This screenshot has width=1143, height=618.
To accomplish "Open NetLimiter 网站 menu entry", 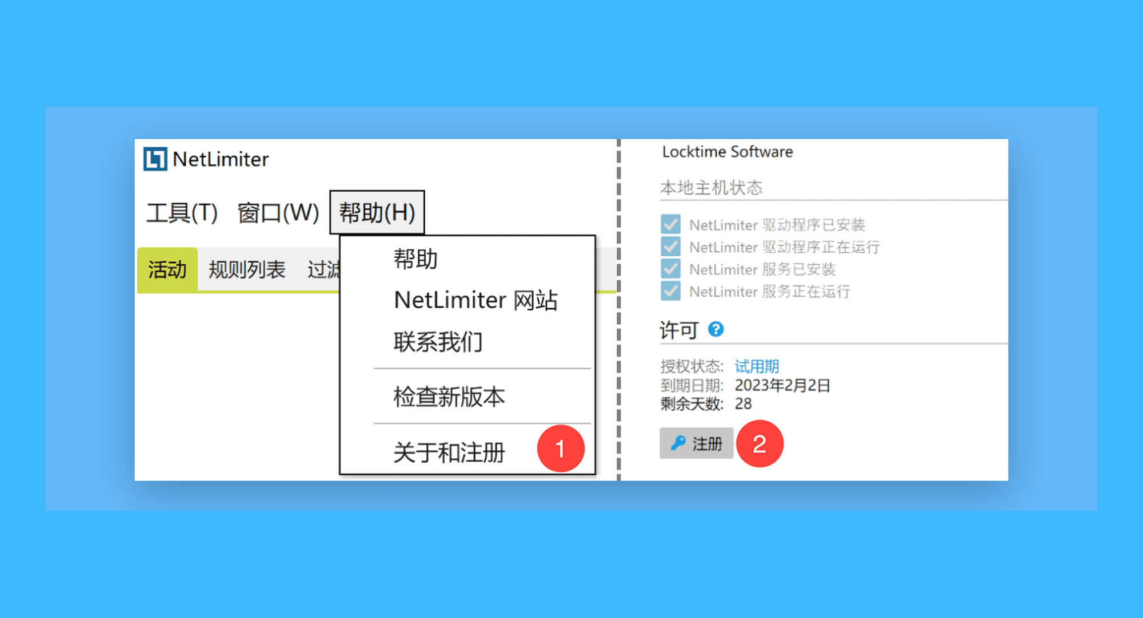I will (475, 300).
